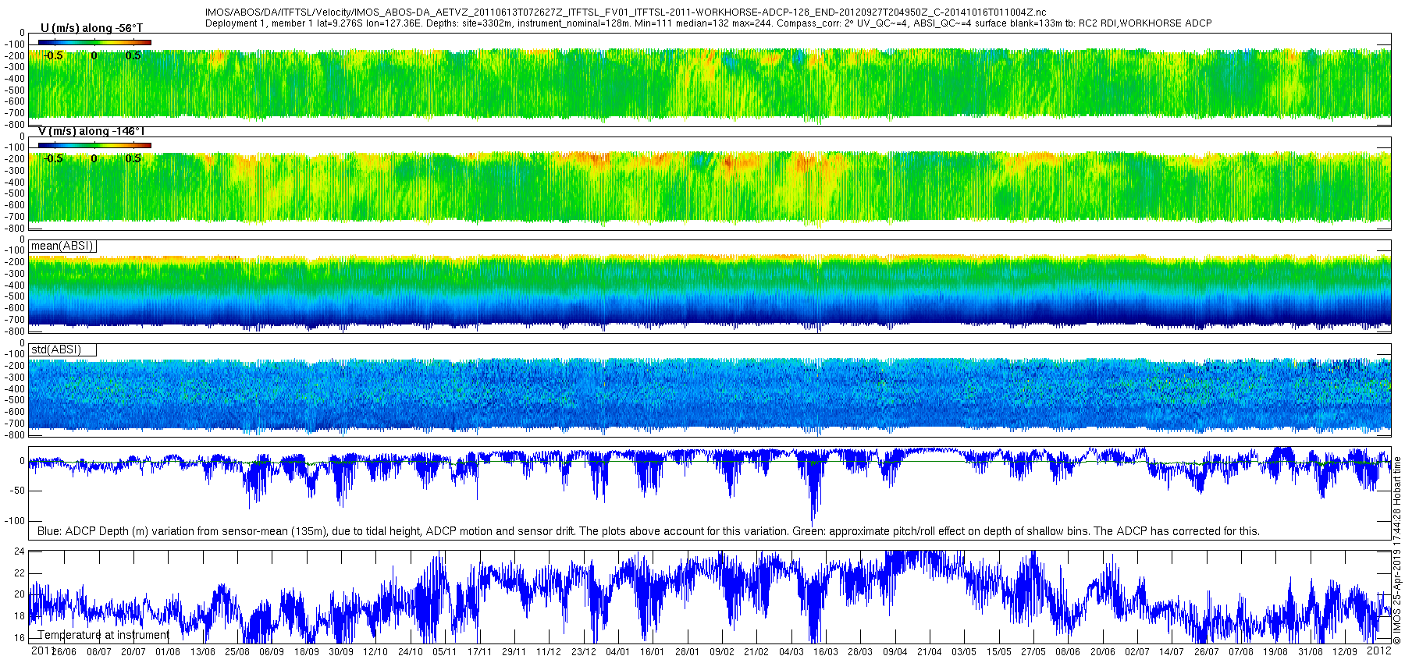Click the '2012' year label
The image size is (1405, 663).
1378,650
